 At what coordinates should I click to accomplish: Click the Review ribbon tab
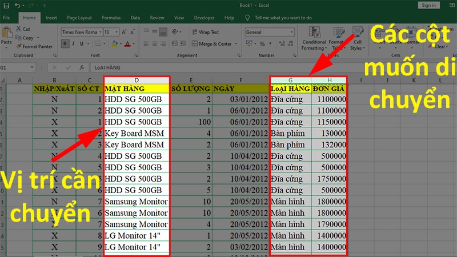coord(157,18)
